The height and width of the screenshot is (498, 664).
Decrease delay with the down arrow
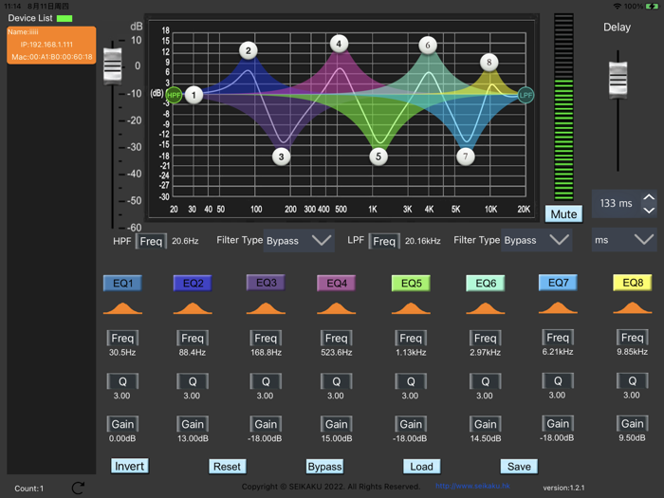tap(649, 211)
